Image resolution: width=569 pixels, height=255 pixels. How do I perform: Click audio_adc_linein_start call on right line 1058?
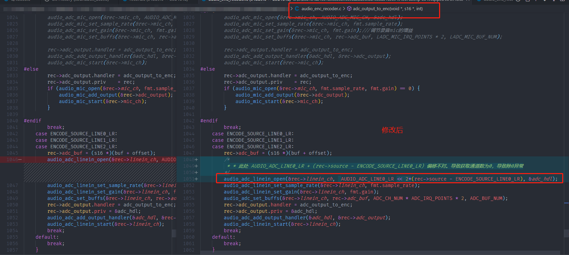(x=282, y=224)
